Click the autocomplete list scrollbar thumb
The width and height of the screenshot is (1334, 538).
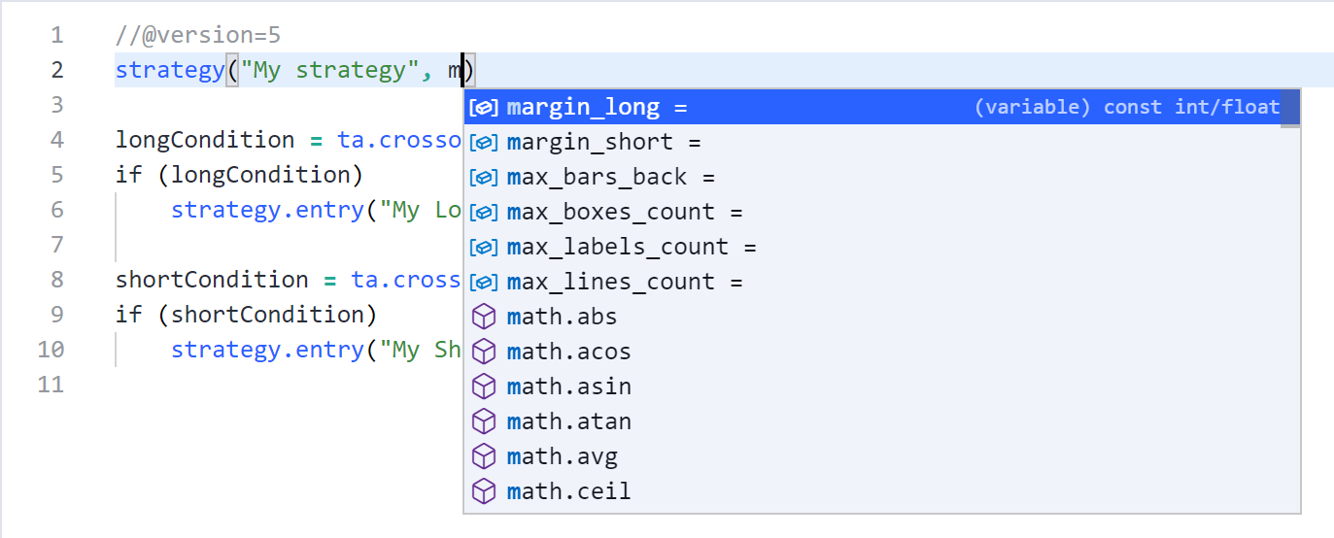click(1290, 107)
